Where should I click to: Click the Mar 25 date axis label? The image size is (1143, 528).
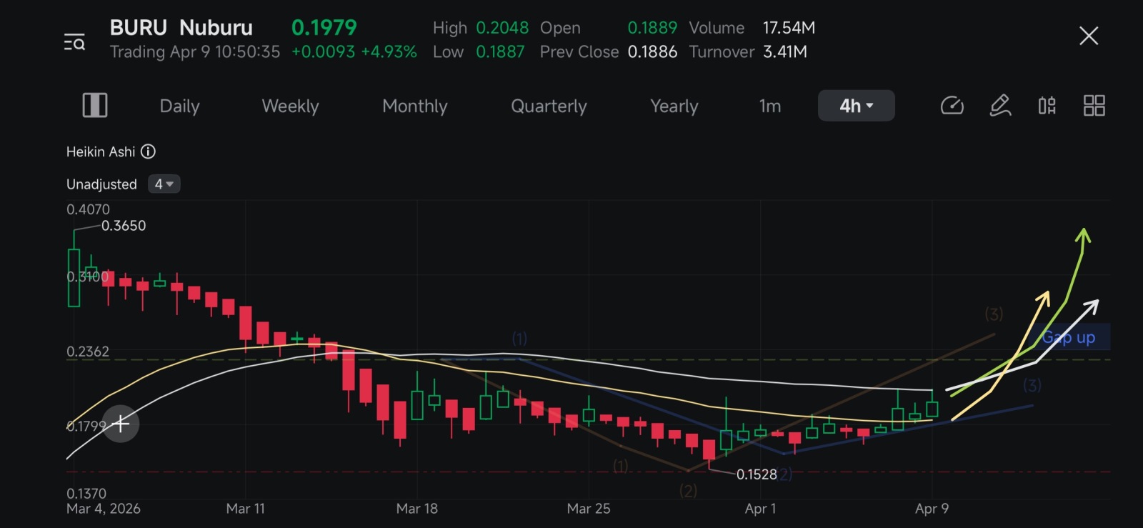click(x=589, y=509)
